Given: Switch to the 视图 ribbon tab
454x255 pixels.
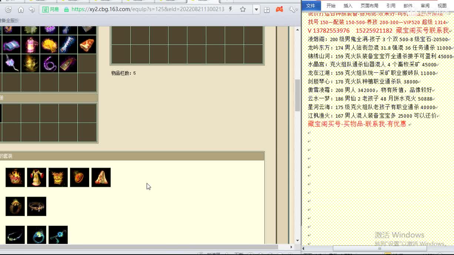Looking at the screenshot, I should coord(442,6).
